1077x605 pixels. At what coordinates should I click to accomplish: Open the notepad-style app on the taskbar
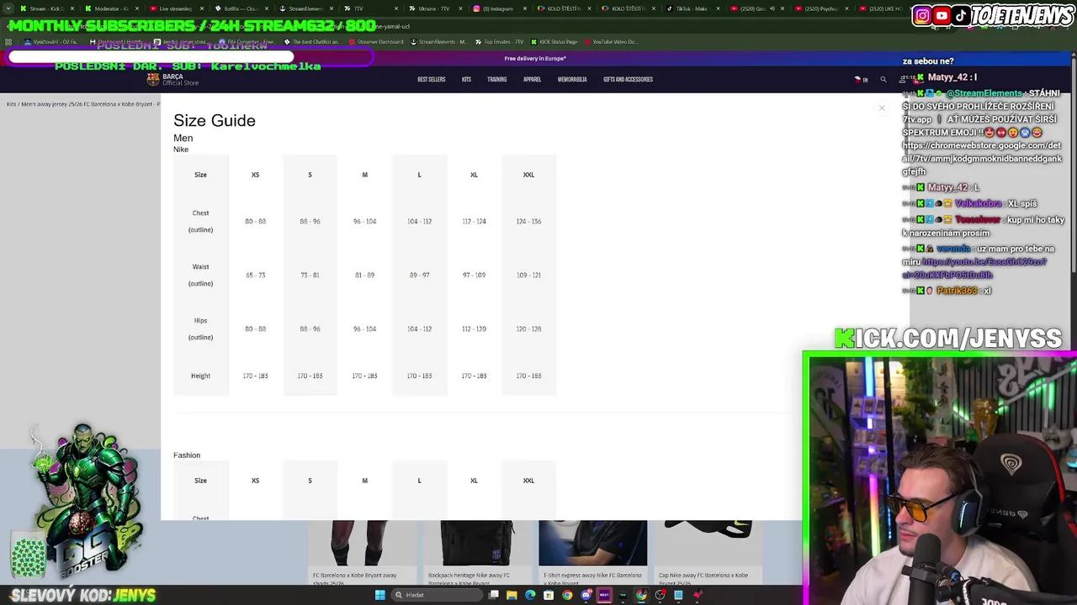click(x=678, y=595)
